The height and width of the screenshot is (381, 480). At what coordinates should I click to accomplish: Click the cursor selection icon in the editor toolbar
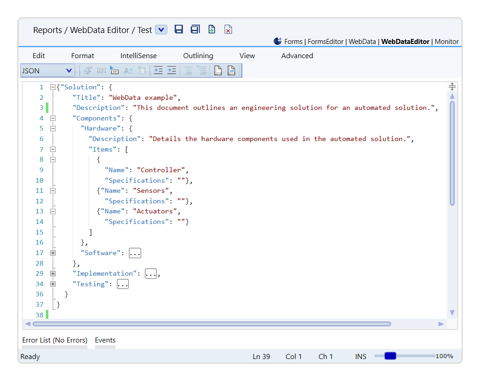tap(114, 71)
